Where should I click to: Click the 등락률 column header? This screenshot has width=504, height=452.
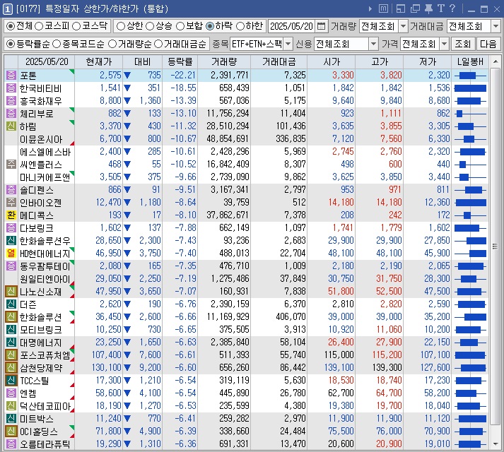pyautogui.click(x=180, y=61)
